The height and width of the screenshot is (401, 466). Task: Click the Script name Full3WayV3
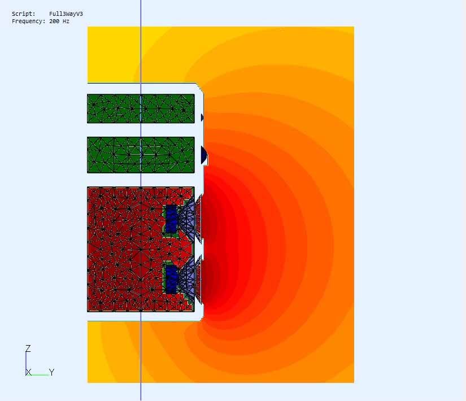click(66, 14)
